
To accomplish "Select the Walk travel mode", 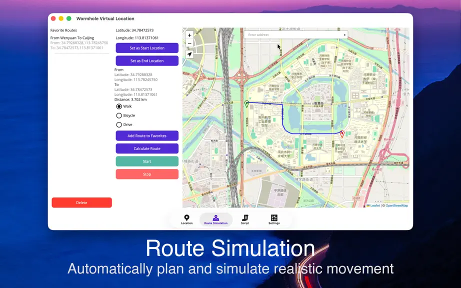I will tap(119, 106).
